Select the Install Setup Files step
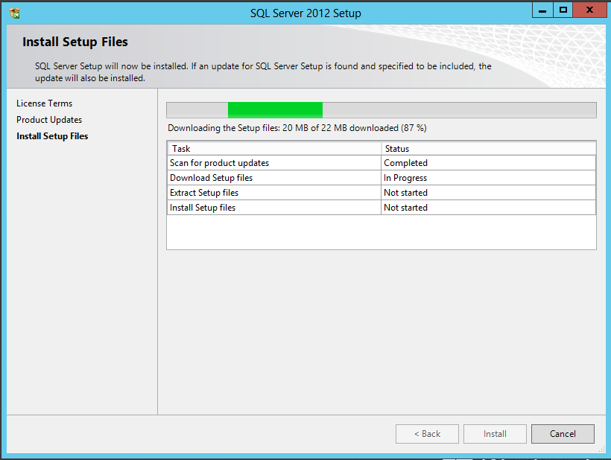This screenshot has height=460, width=611. click(x=52, y=136)
